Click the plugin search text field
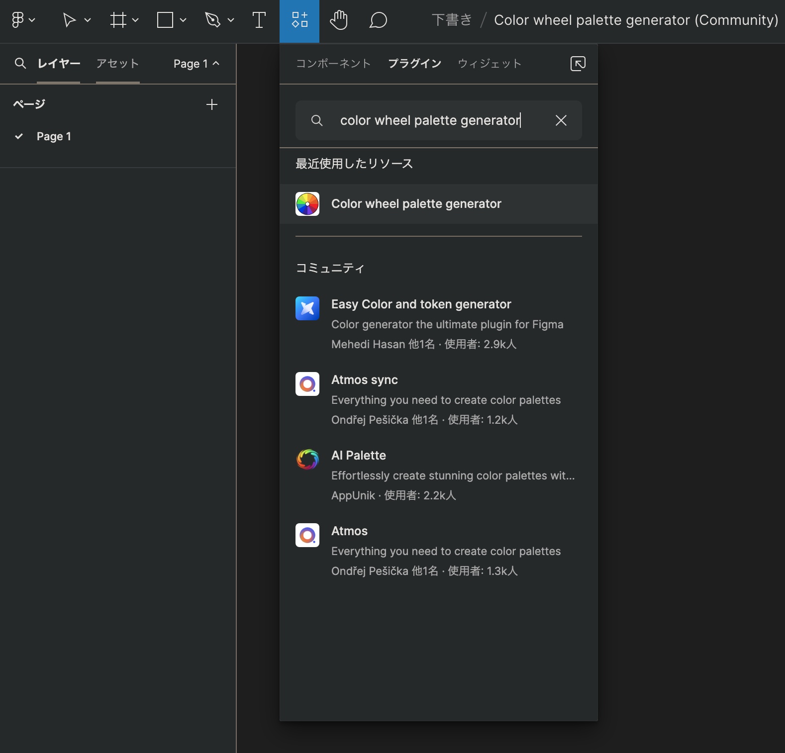 coord(439,120)
